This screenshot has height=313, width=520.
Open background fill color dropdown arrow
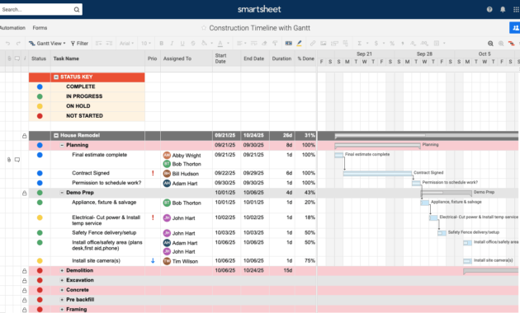coord(211,44)
